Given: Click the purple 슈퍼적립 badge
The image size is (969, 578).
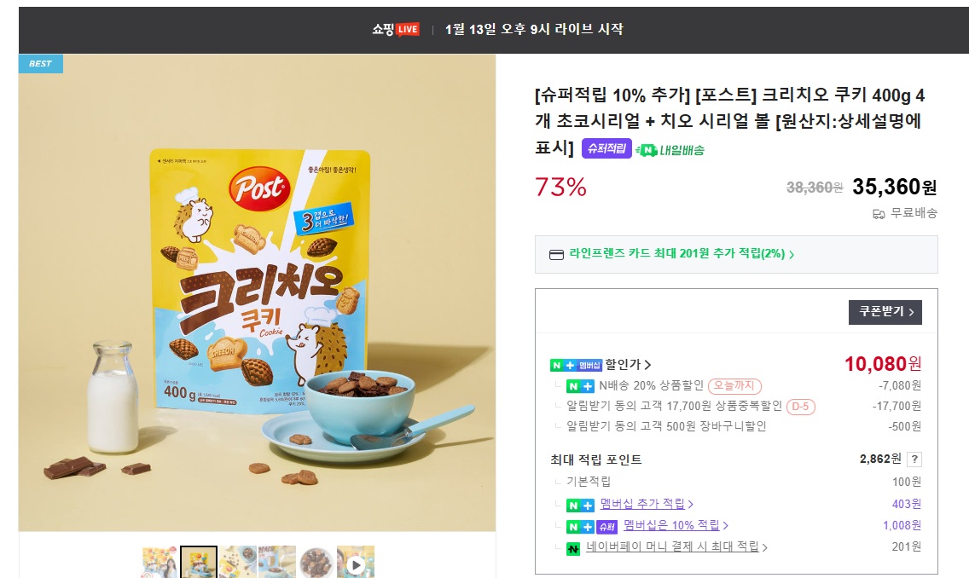Looking at the screenshot, I should [606, 148].
